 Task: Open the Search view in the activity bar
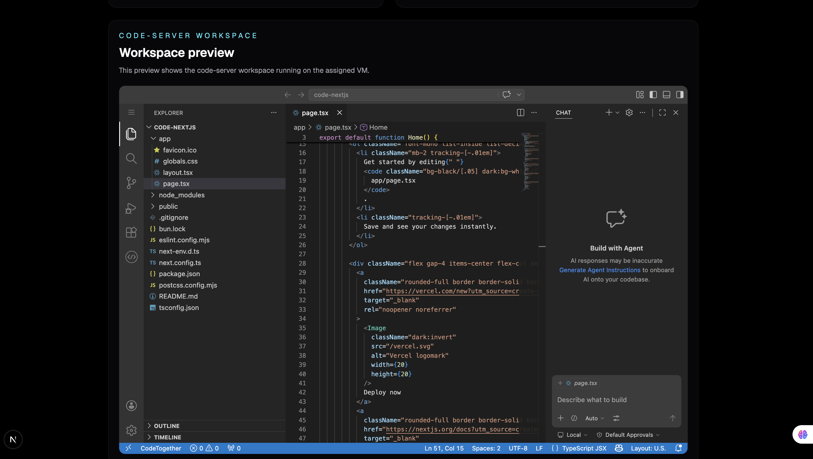click(x=131, y=158)
